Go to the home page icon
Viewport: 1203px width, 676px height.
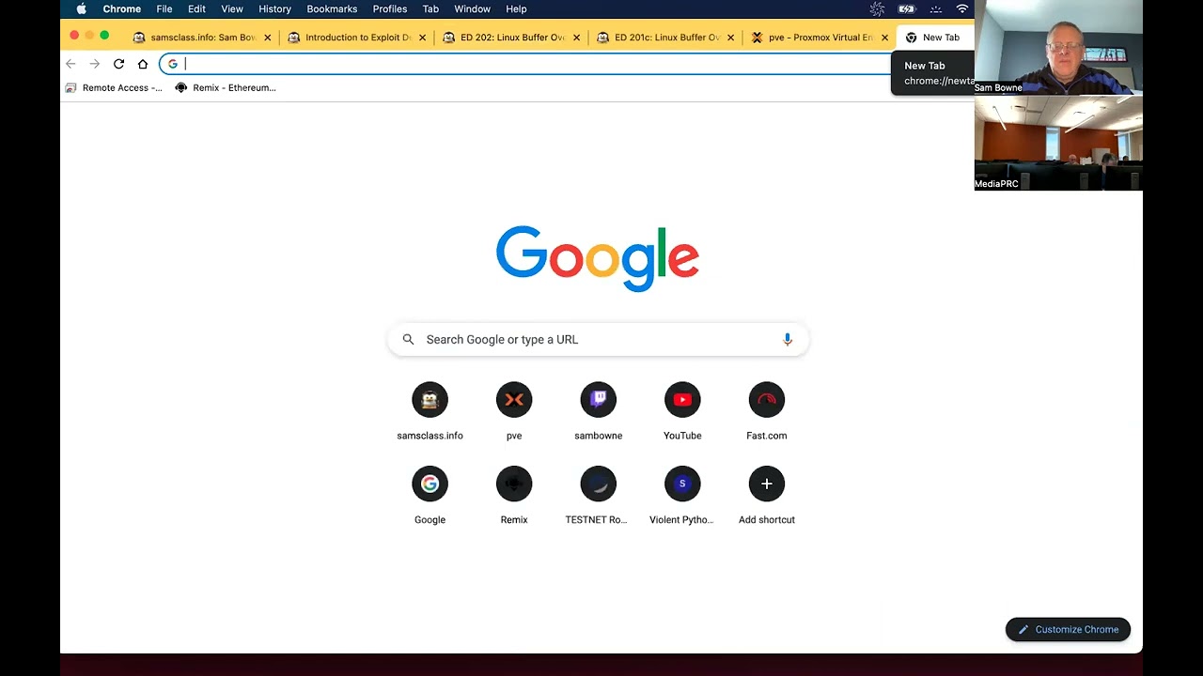point(143,64)
